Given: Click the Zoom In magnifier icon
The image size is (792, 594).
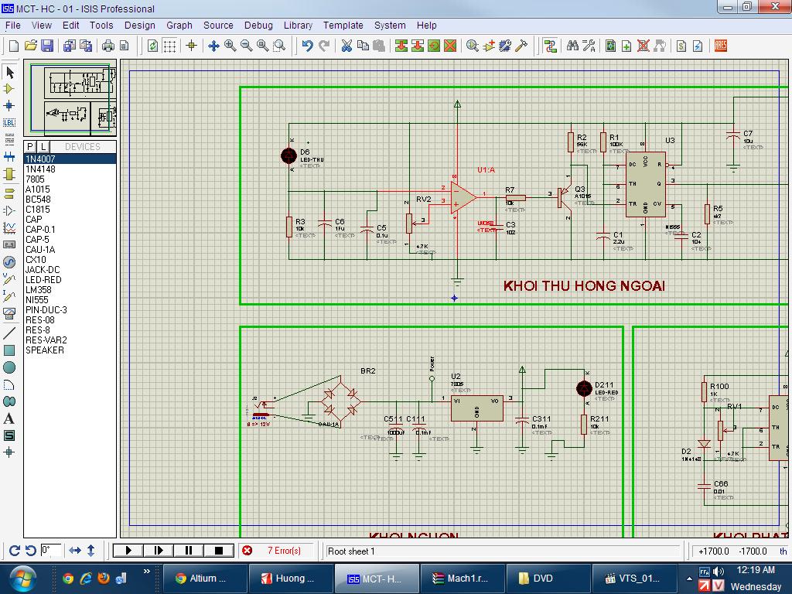Looking at the screenshot, I should point(230,46).
